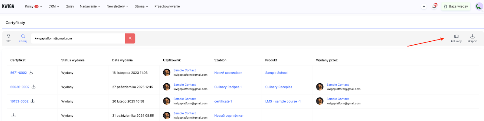Download certificate 65036-0002 file
The height and width of the screenshot is (121, 484).
34,87
